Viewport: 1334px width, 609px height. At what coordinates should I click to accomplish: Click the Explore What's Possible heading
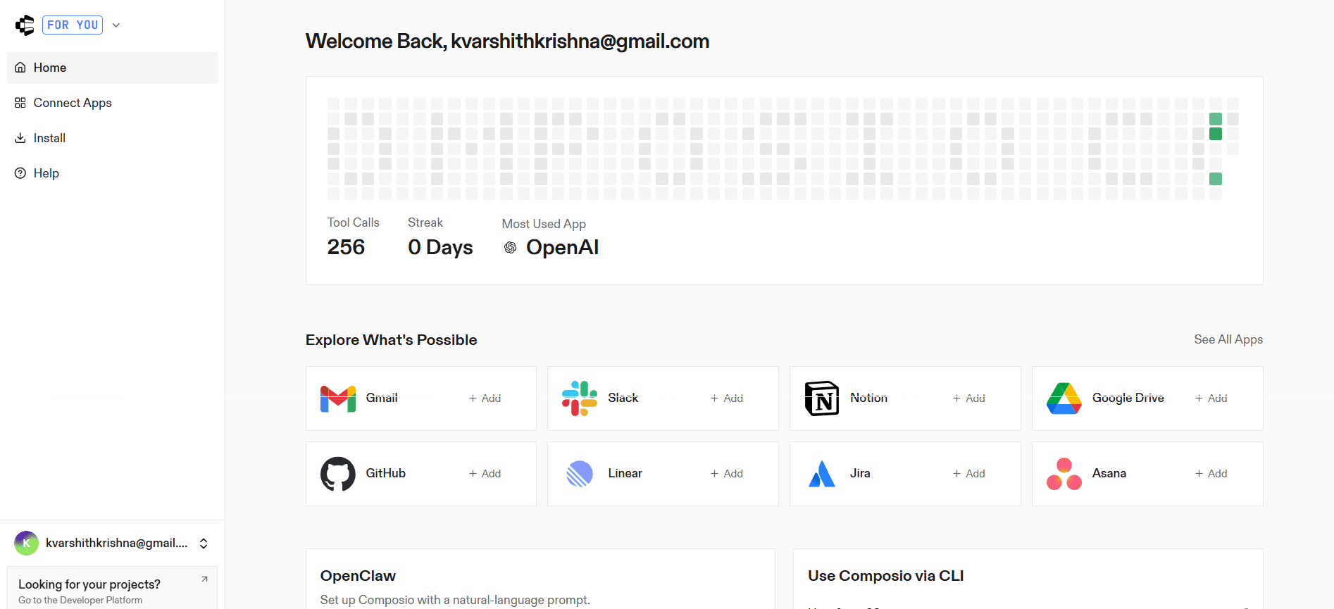click(x=392, y=340)
